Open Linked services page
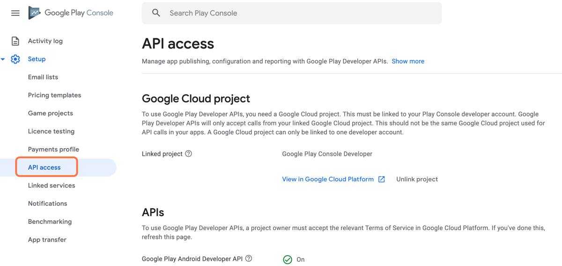 point(52,186)
